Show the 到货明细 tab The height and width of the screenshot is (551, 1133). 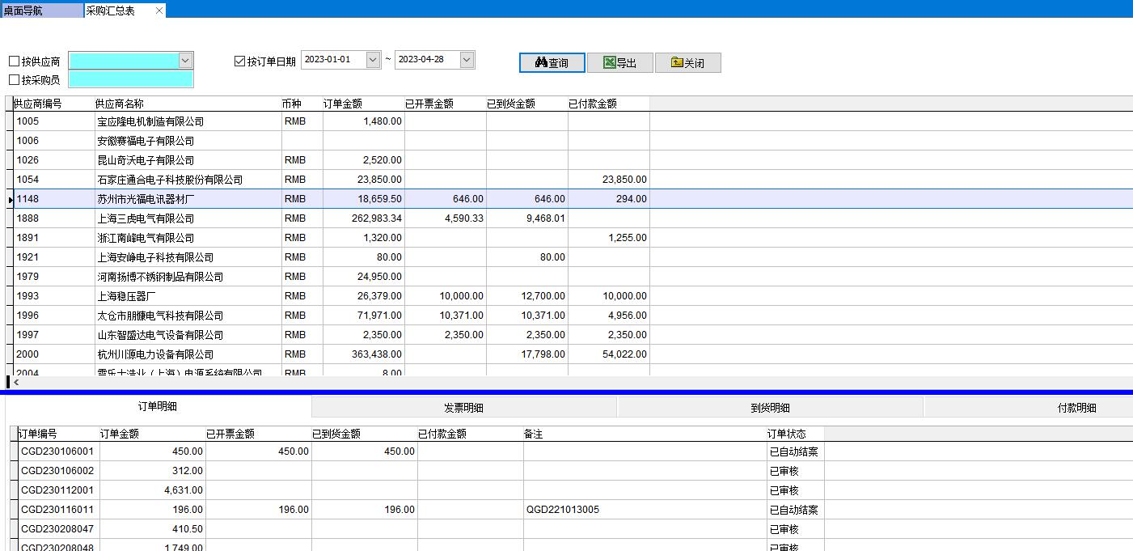pyautogui.click(x=770, y=408)
